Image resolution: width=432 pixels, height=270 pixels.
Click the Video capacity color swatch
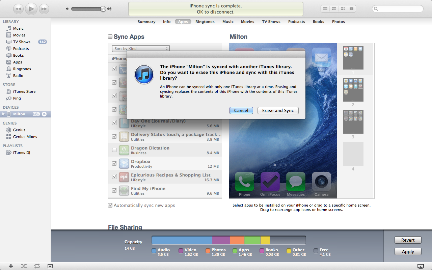coord(181,251)
